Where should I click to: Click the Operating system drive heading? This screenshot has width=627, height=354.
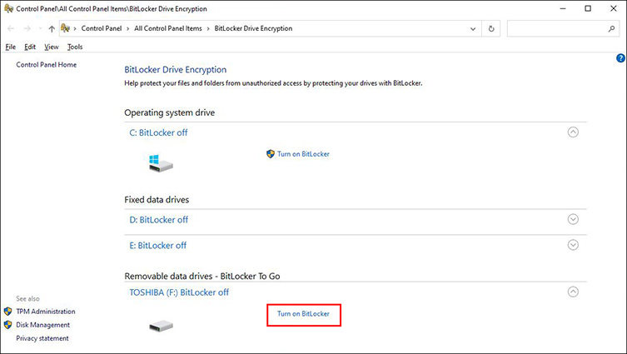(x=170, y=112)
